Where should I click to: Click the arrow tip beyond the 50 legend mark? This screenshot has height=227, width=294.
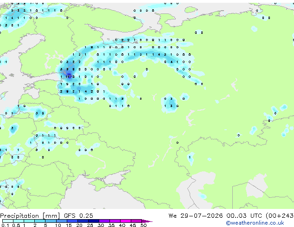tap(147, 221)
